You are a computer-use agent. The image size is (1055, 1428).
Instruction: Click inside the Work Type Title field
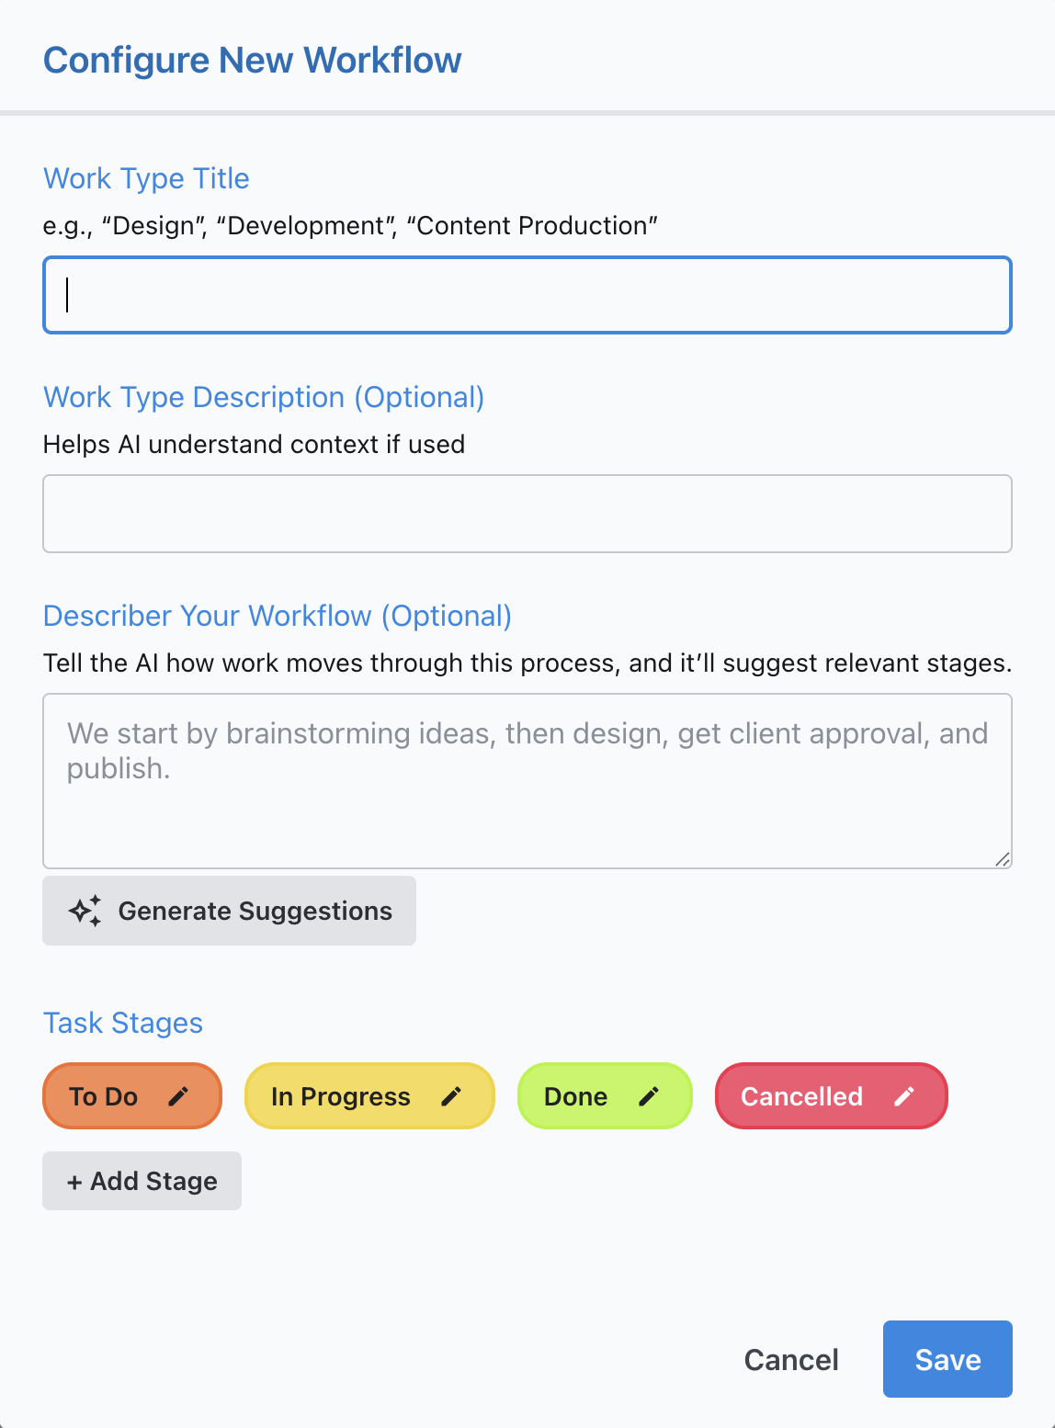(527, 296)
